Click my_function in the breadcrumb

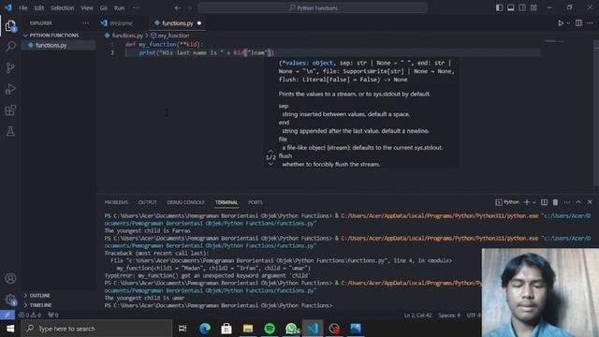pyautogui.click(x=173, y=36)
